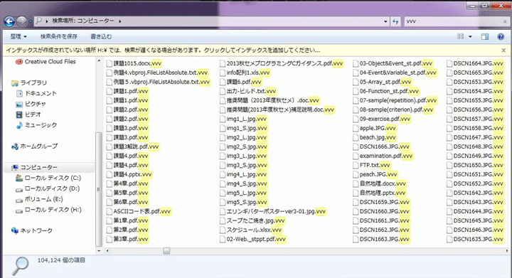This screenshot has width=512, height=278.
Task: Select file 02-Web._stppt.pdf.vvv
Action: 253,239
